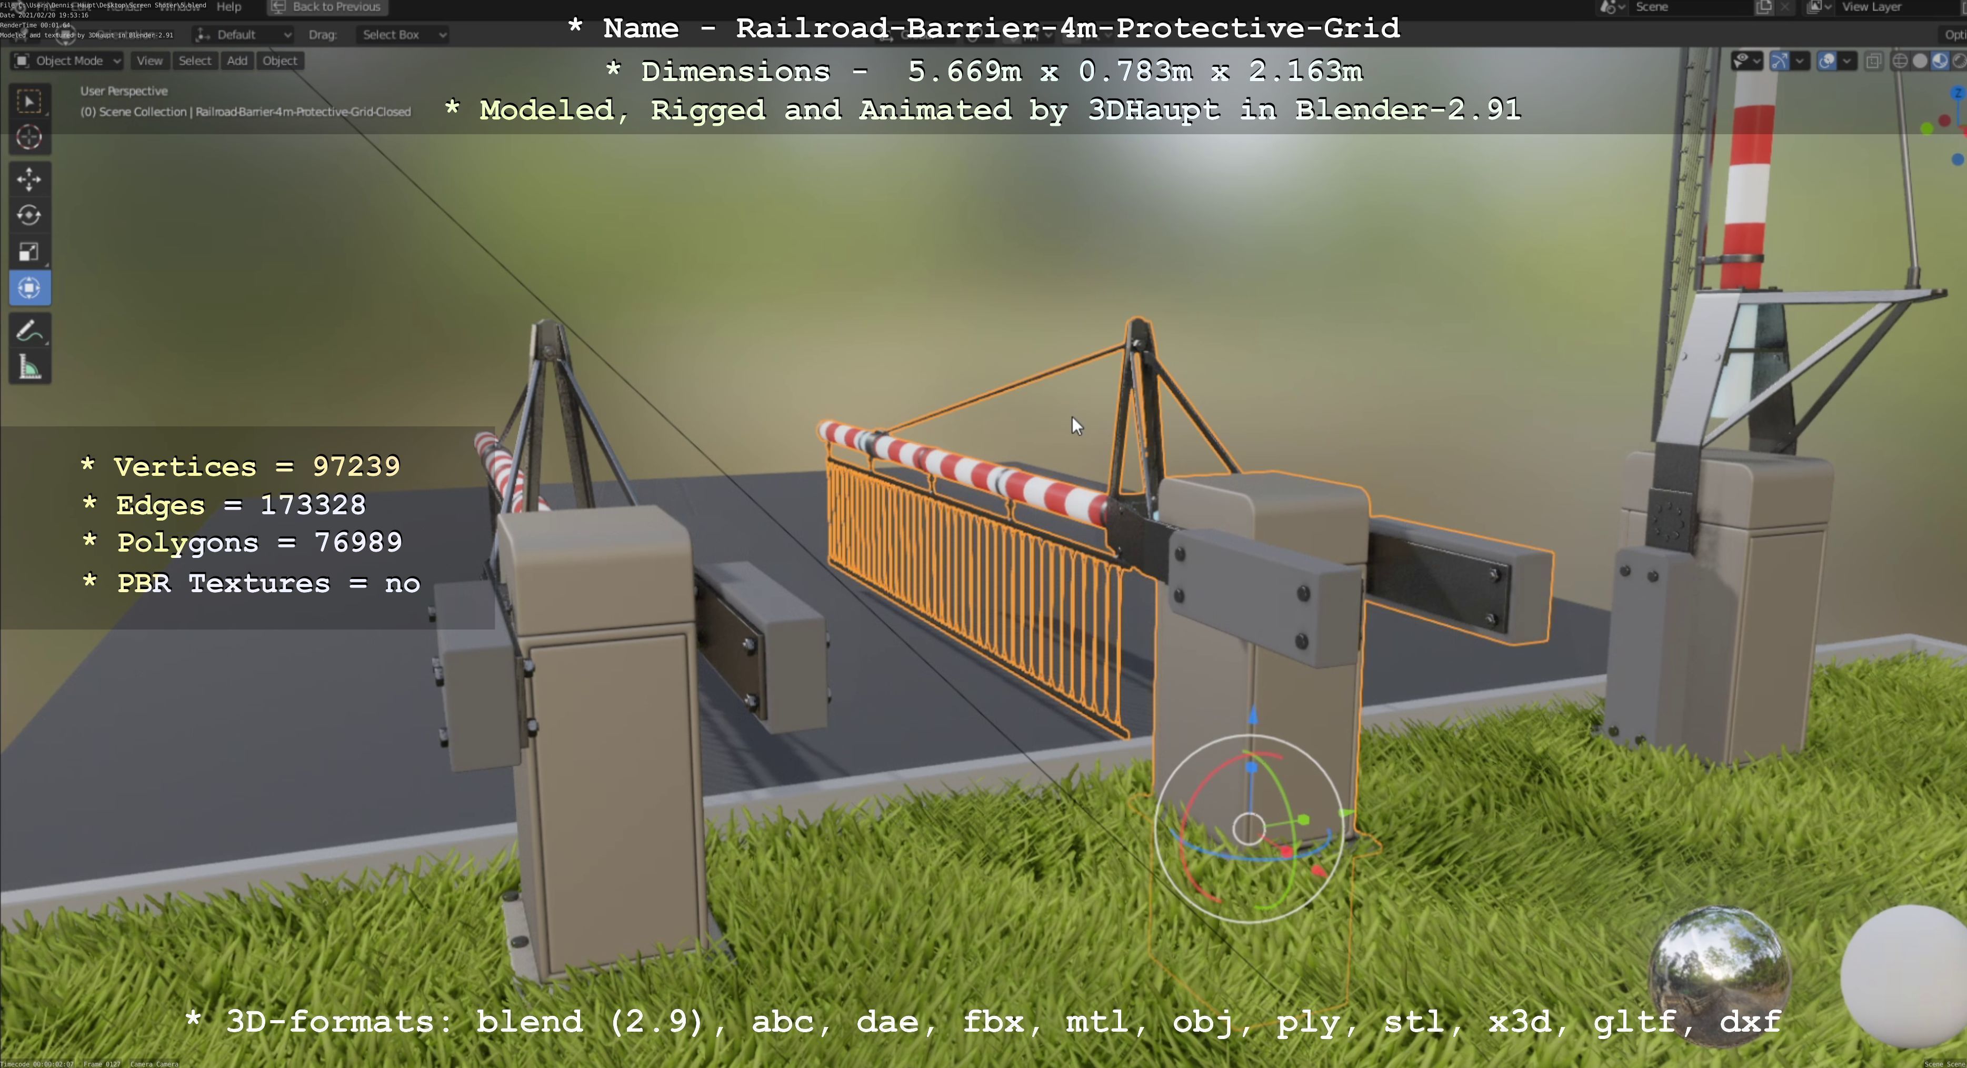Switch to wireframe shading
Screen dimensions: 1967x1068
(1901, 61)
